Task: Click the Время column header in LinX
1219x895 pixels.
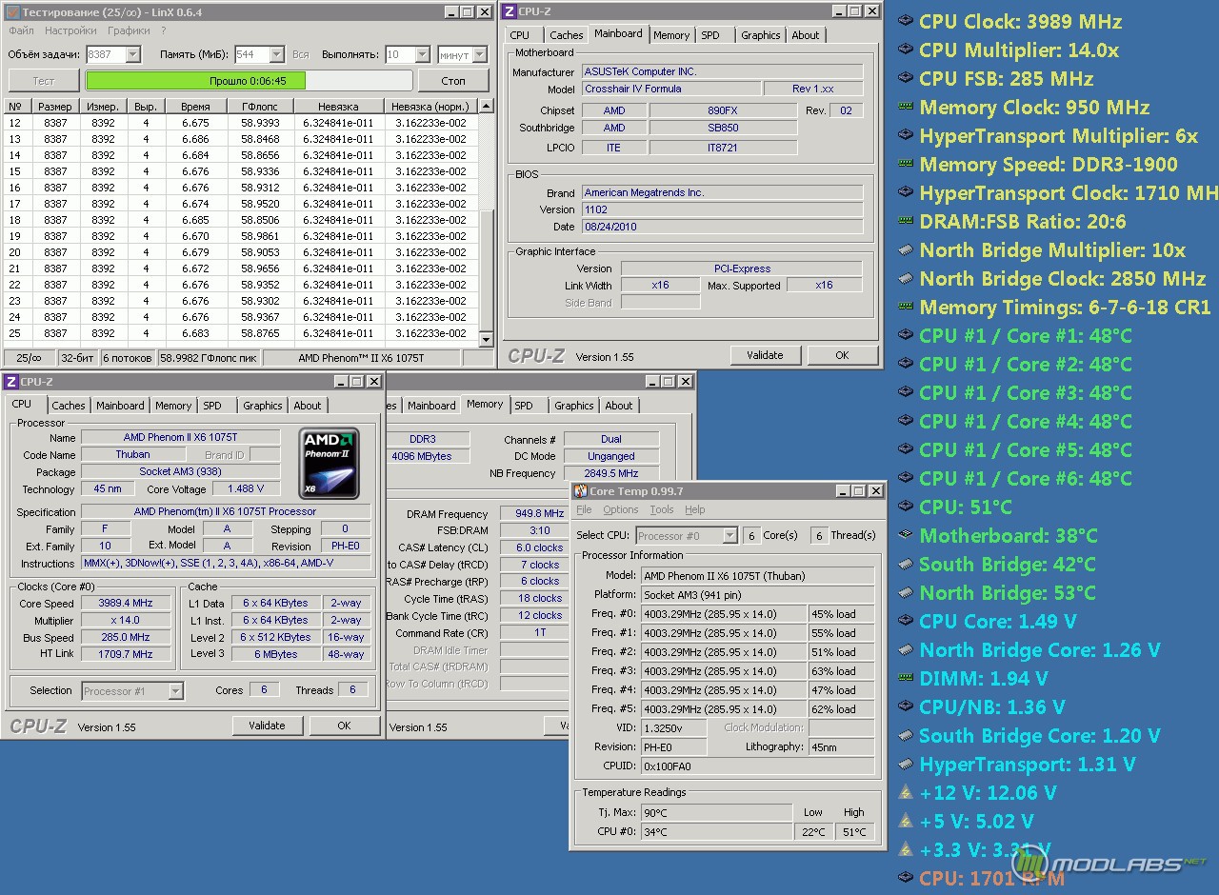Action: [195, 107]
